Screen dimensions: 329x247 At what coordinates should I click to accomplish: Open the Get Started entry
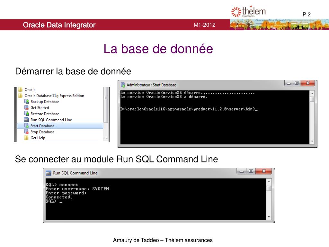pos(40,108)
